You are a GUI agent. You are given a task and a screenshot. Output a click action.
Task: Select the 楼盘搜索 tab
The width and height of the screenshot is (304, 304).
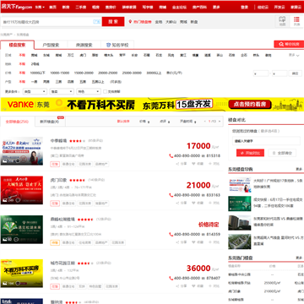pos(17,45)
